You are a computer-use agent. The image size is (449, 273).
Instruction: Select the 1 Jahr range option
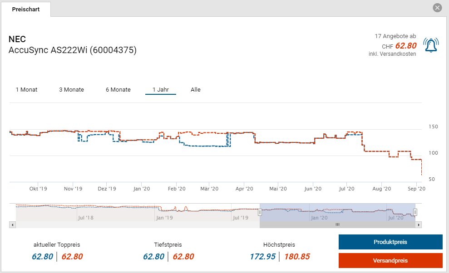click(161, 90)
